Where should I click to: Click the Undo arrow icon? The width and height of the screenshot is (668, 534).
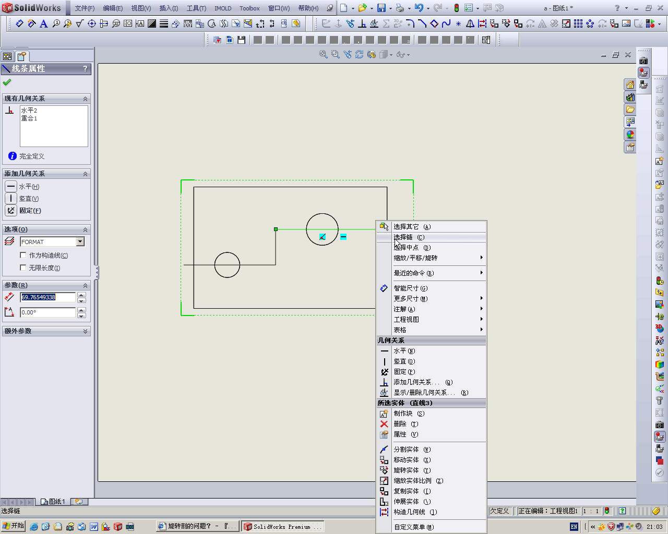coord(419,8)
